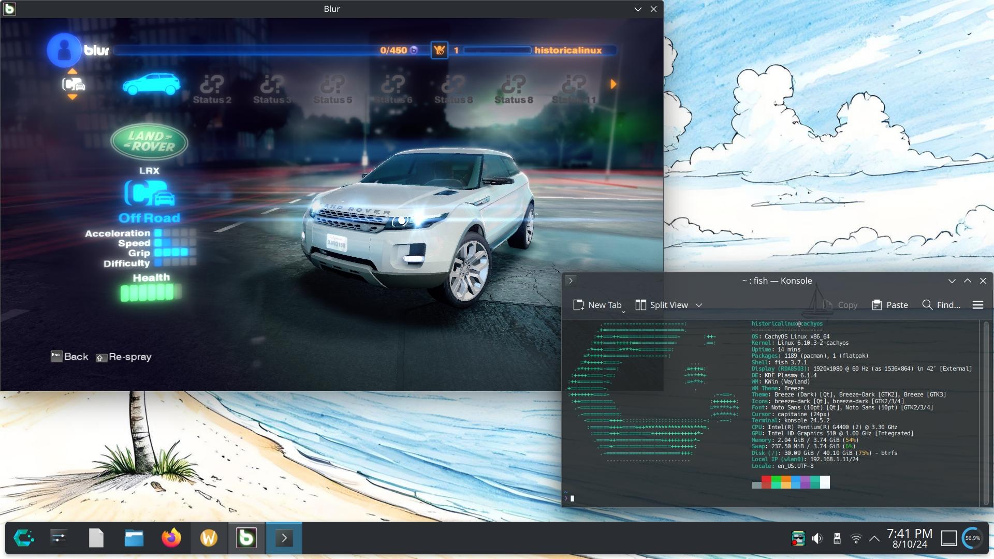Click the leftmost system tray icon beside volume
The height and width of the screenshot is (559, 994).
pyautogui.click(x=798, y=538)
